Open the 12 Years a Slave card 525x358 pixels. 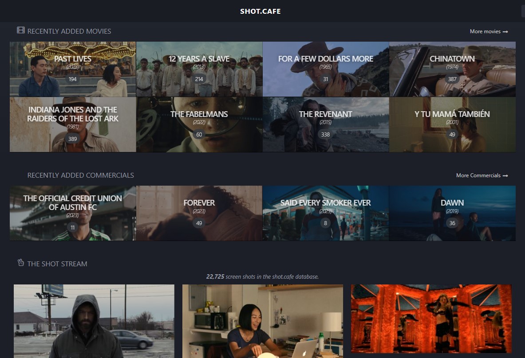pyautogui.click(x=199, y=69)
